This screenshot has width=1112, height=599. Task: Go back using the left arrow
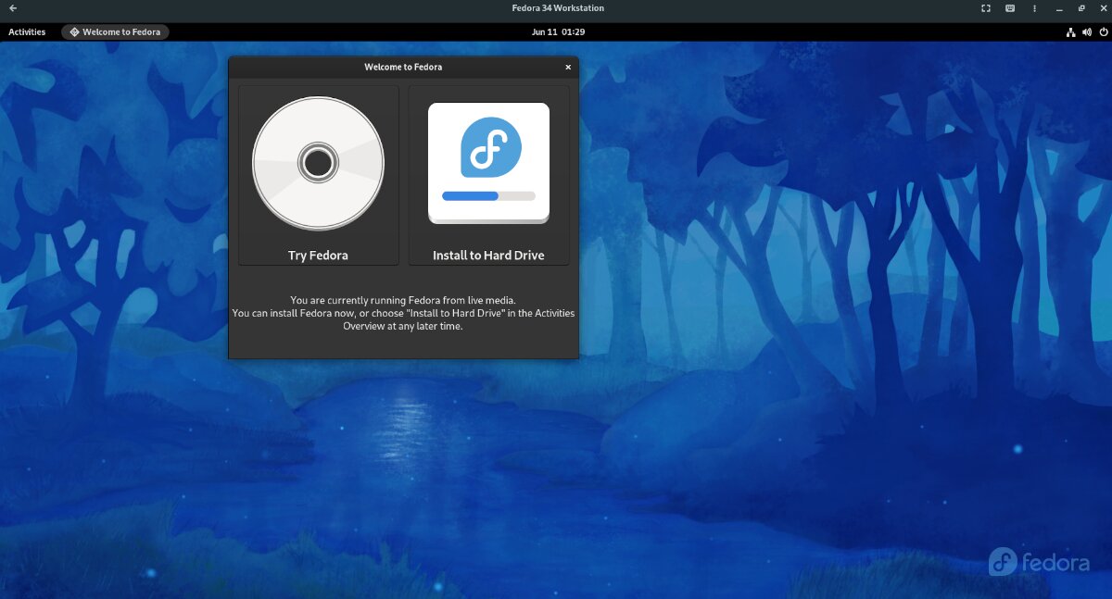point(12,8)
